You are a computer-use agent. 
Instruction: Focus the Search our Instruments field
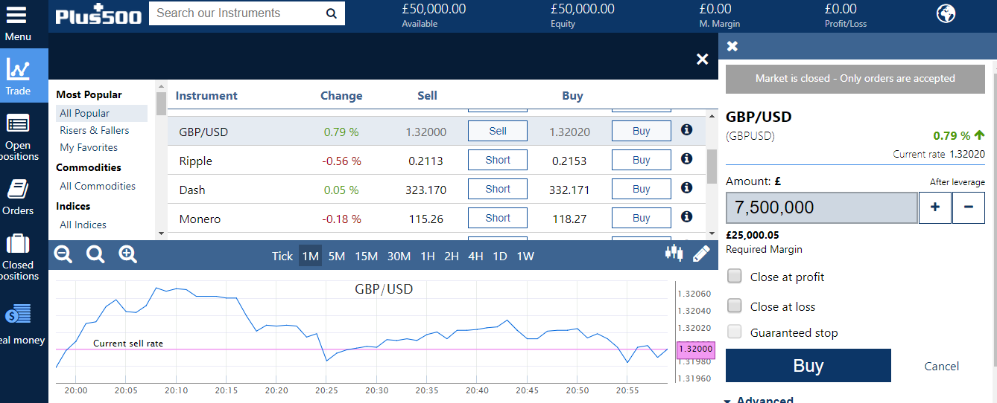(235, 13)
